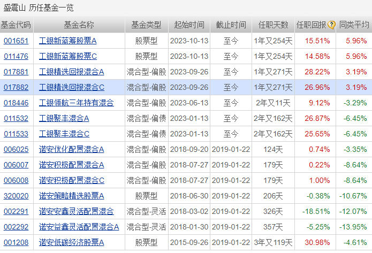Open fund 工银聚丰混合A
372x253 pixels.
point(64,118)
